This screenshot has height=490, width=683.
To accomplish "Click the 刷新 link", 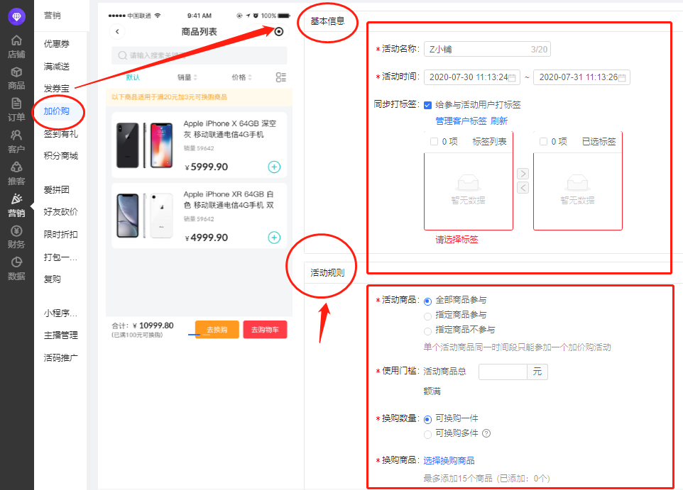I will [499, 121].
